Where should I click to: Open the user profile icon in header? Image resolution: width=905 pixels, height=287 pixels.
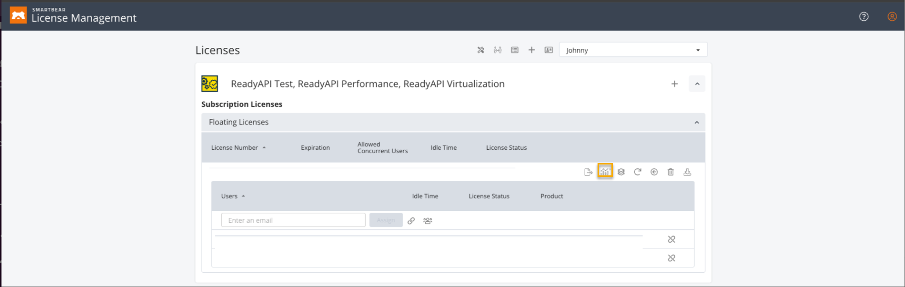click(x=892, y=16)
